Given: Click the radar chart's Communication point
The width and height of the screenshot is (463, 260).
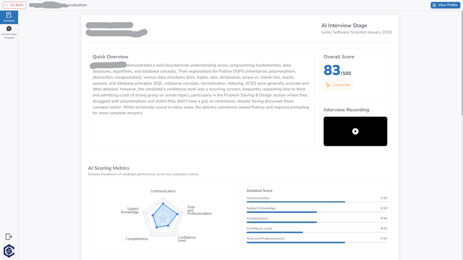Looking at the screenshot, I should point(163,204).
